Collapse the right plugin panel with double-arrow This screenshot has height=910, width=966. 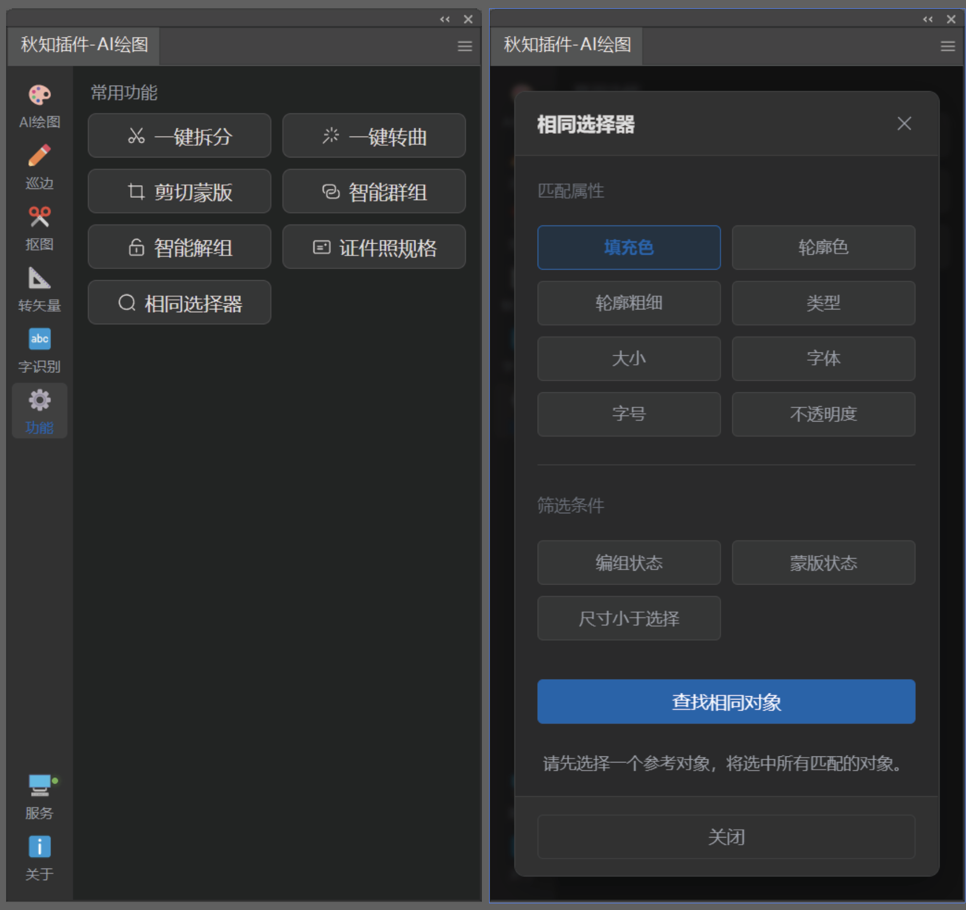point(927,19)
